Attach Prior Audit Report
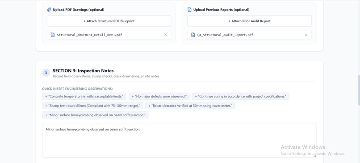 249,21
